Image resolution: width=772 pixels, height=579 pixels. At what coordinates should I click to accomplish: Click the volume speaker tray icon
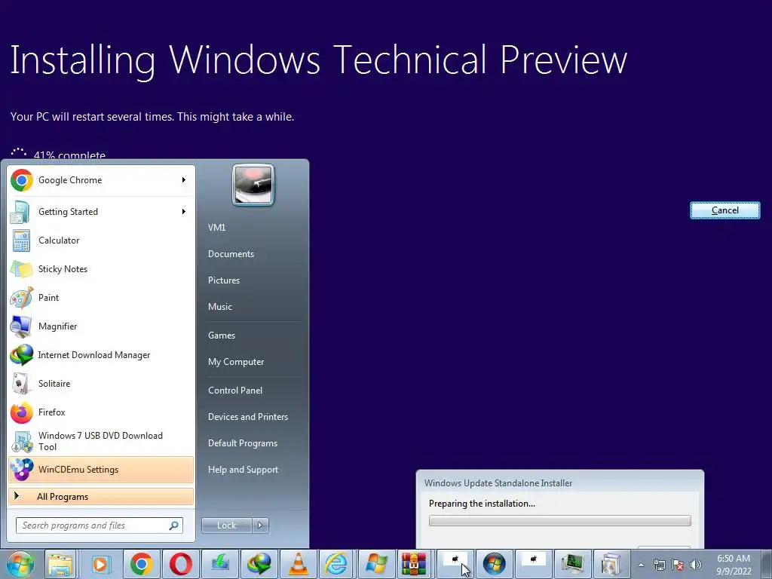pos(696,565)
